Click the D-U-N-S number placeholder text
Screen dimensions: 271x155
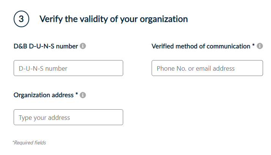pos(43,68)
